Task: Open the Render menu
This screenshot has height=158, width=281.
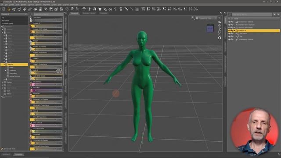Action: point(23,5)
